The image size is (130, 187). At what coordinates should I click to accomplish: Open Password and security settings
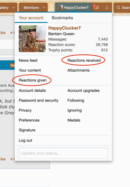click(x=39, y=100)
